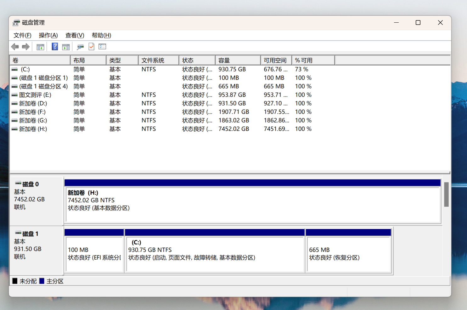Toggle the show/hide console tree icon
Image resolution: width=467 pixels, height=310 pixels.
[x=40, y=47]
